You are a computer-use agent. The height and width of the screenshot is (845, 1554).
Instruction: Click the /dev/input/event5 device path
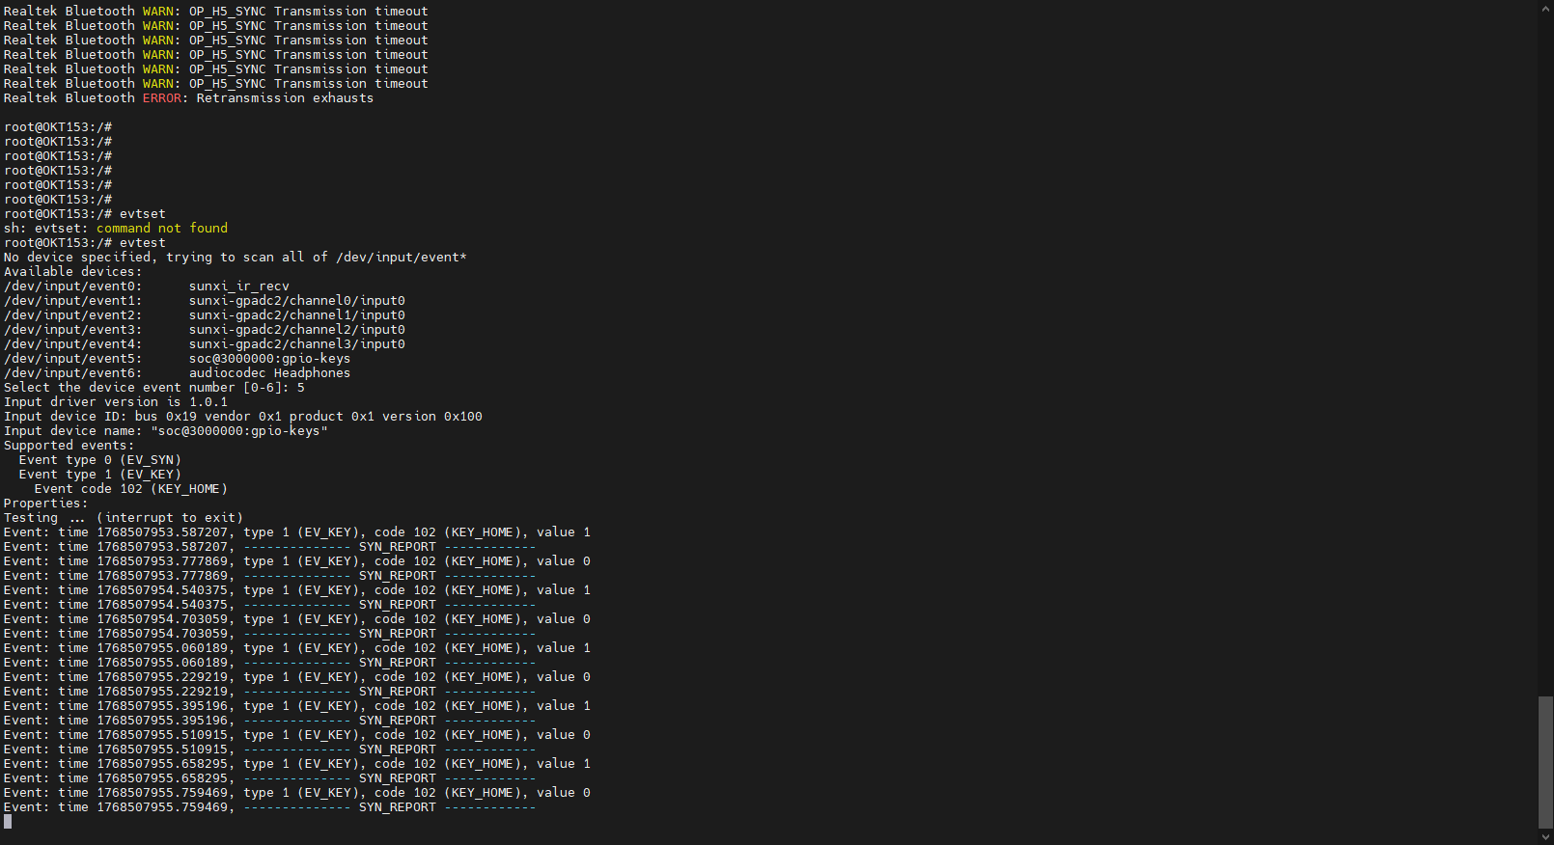(x=72, y=359)
